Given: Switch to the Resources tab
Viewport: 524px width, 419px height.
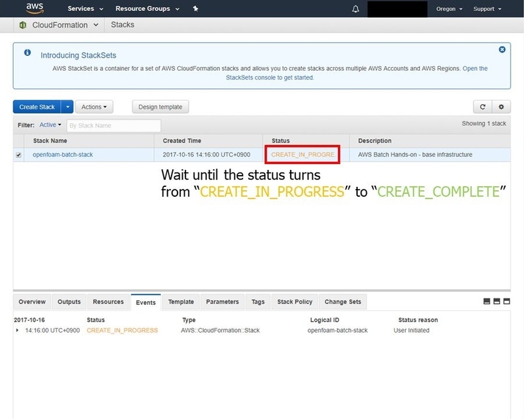Looking at the screenshot, I should click(108, 302).
